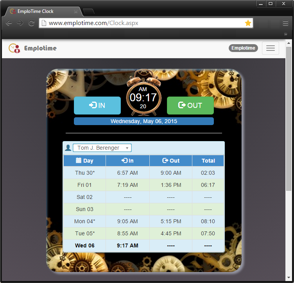
Task: Select the 4:45 PM out-time cell
Action: pos(171,233)
